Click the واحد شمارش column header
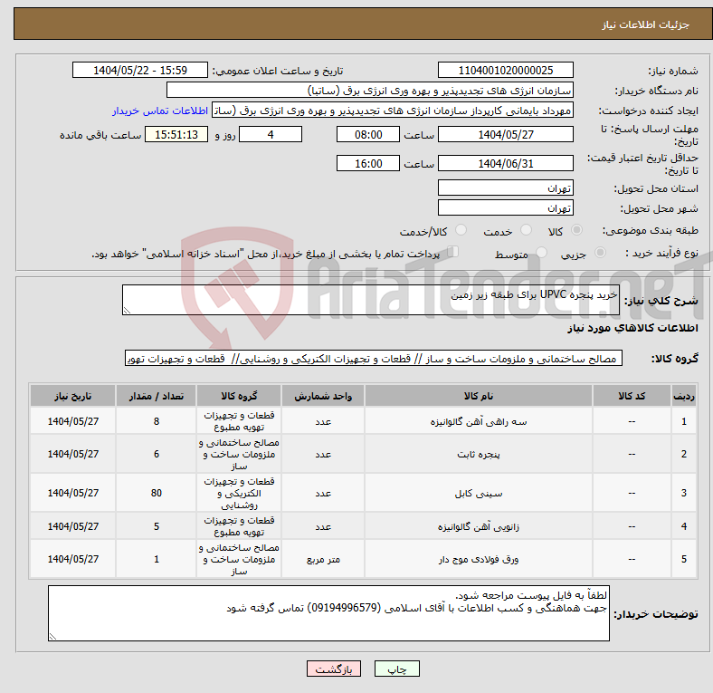Viewport: 713px width, 693px height. click(x=323, y=396)
